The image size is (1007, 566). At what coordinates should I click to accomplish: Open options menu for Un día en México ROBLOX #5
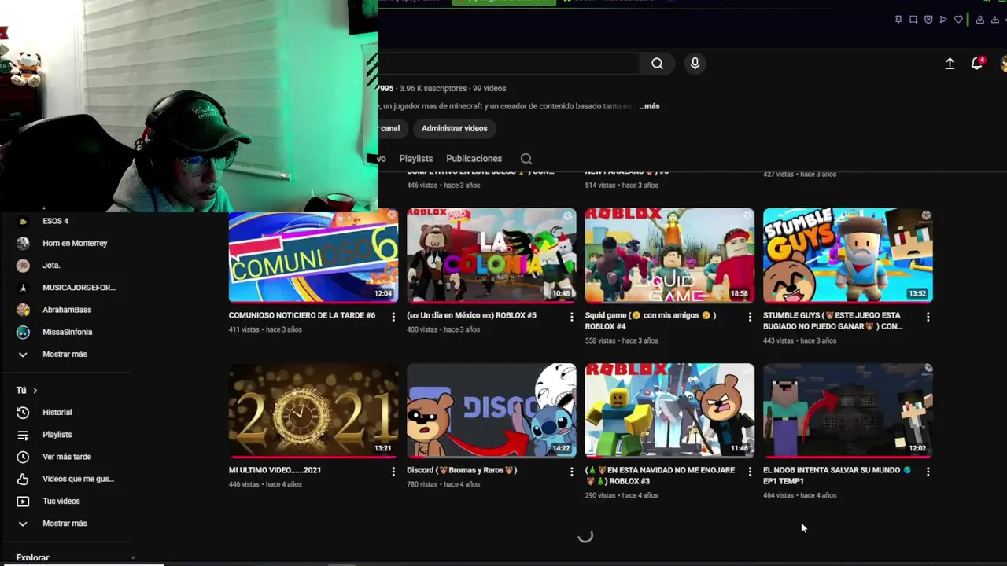[572, 317]
